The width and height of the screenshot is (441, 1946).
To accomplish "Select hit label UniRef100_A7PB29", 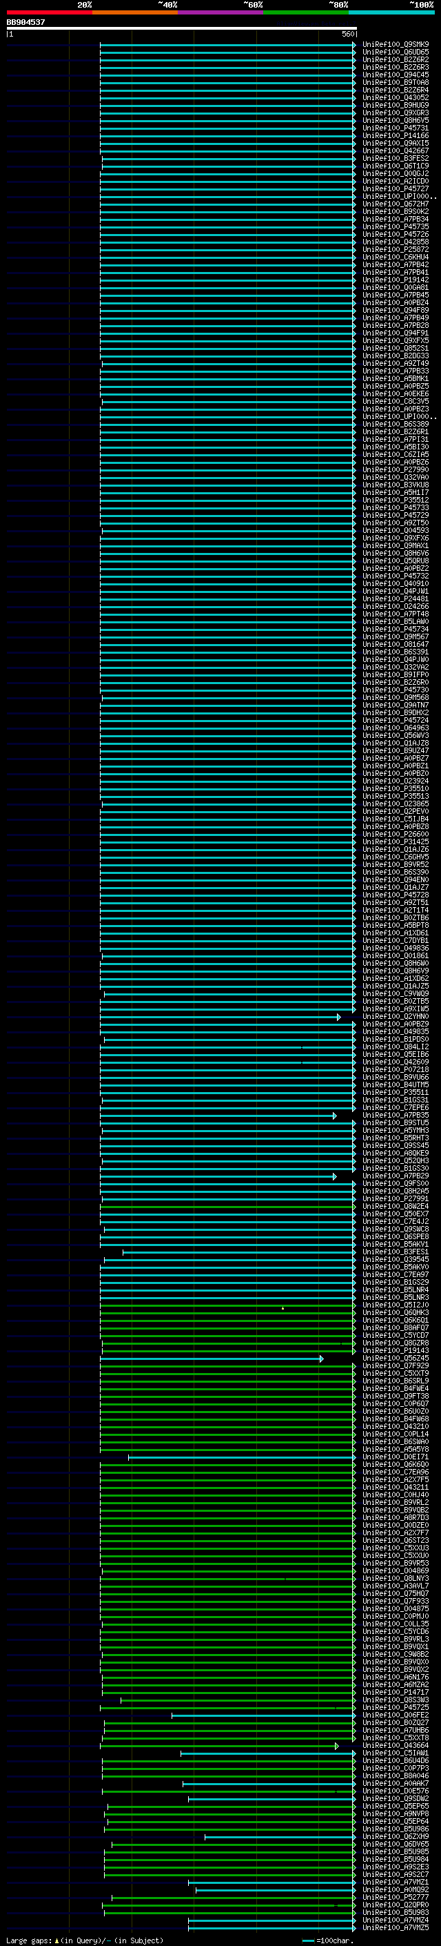I will [x=396, y=1176].
